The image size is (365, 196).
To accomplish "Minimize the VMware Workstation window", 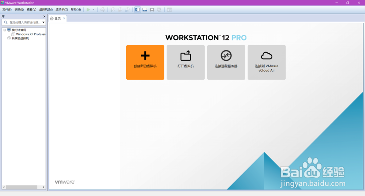I will (x=337, y=3).
